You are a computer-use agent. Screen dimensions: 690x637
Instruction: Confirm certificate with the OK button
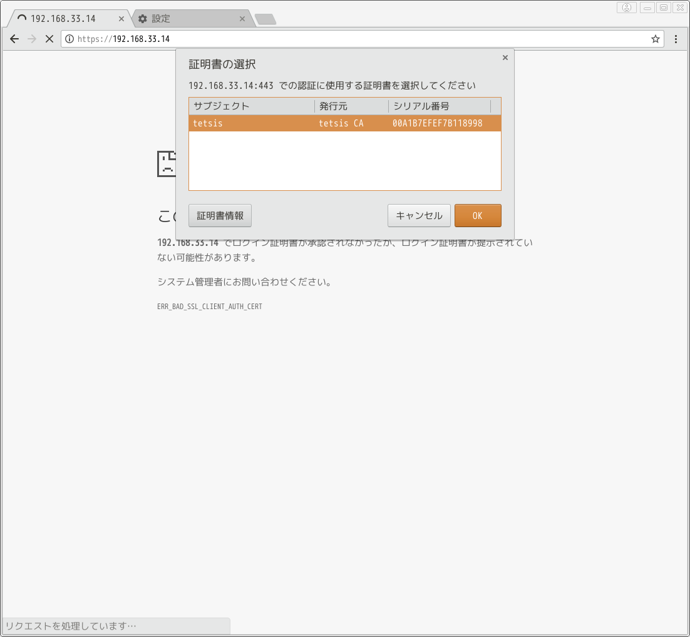coord(478,215)
